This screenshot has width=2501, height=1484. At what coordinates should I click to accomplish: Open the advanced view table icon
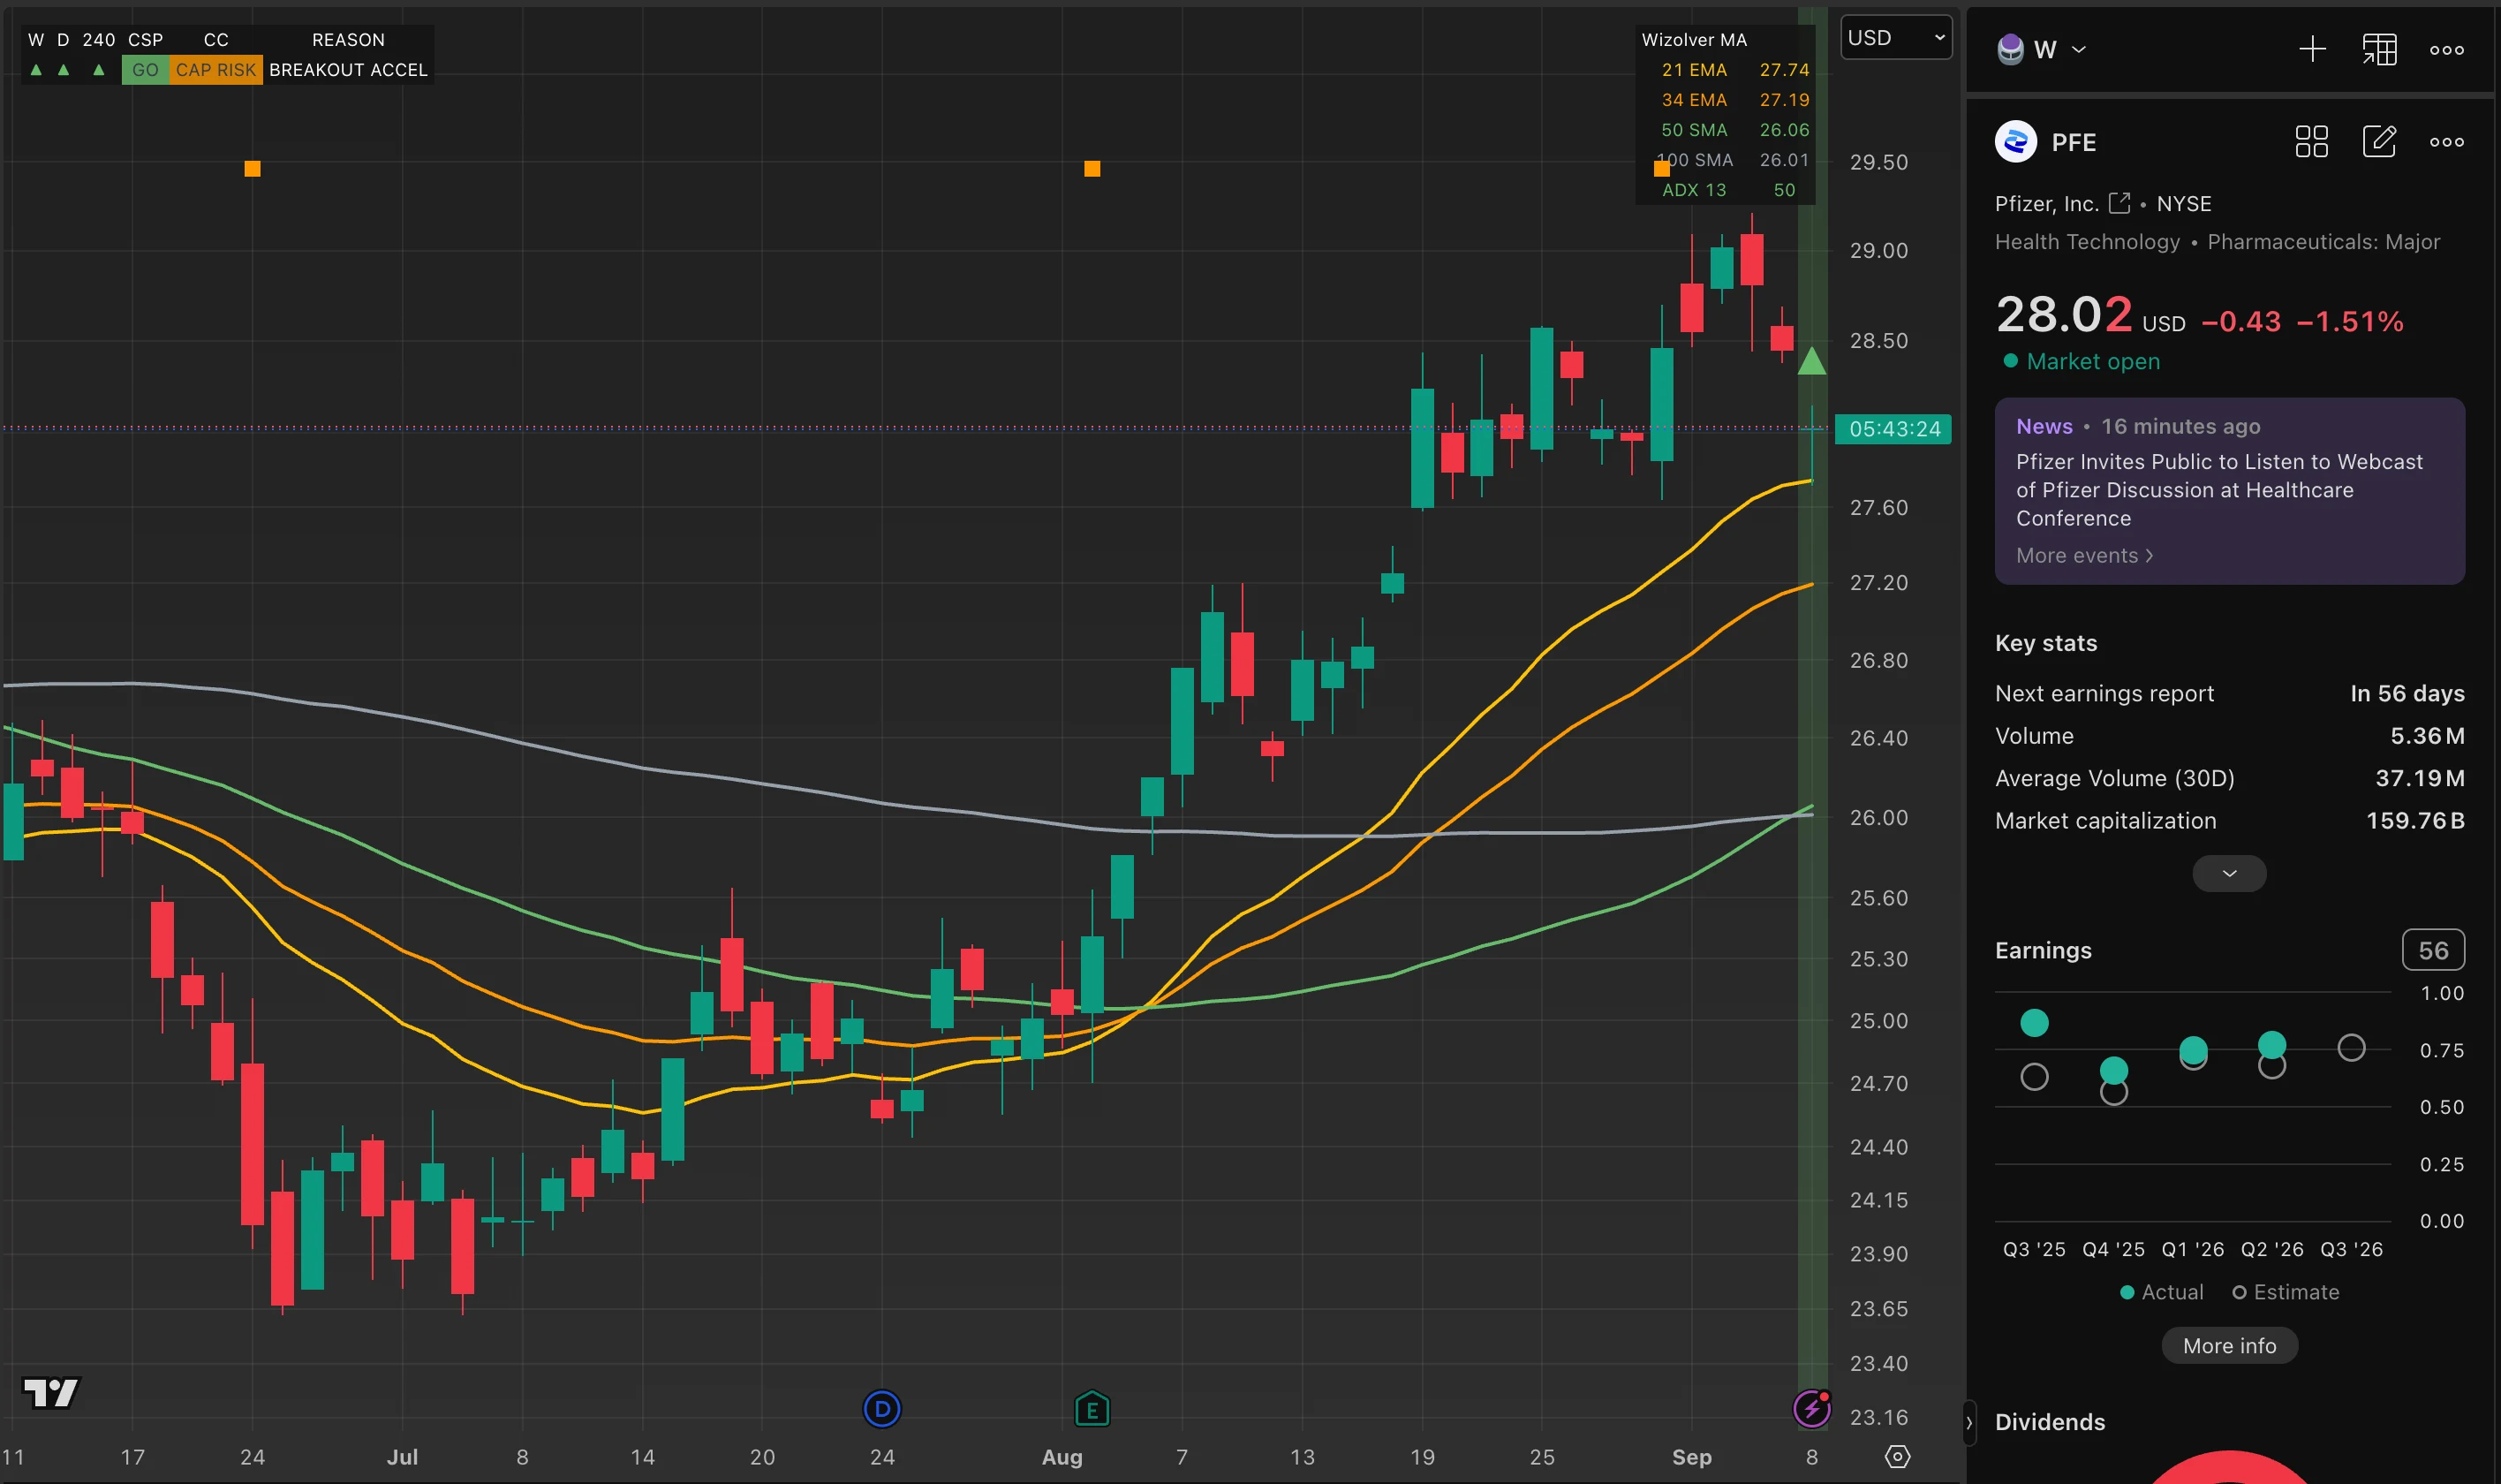[x=2379, y=49]
